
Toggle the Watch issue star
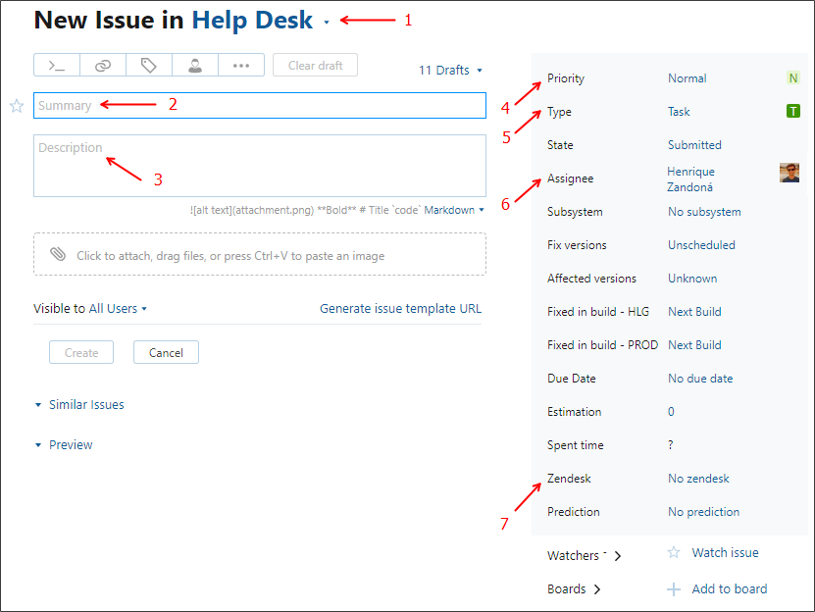(x=674, y=552)
